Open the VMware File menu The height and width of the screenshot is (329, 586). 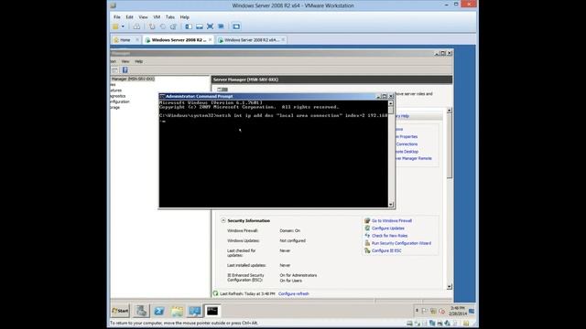pos(117,17)
